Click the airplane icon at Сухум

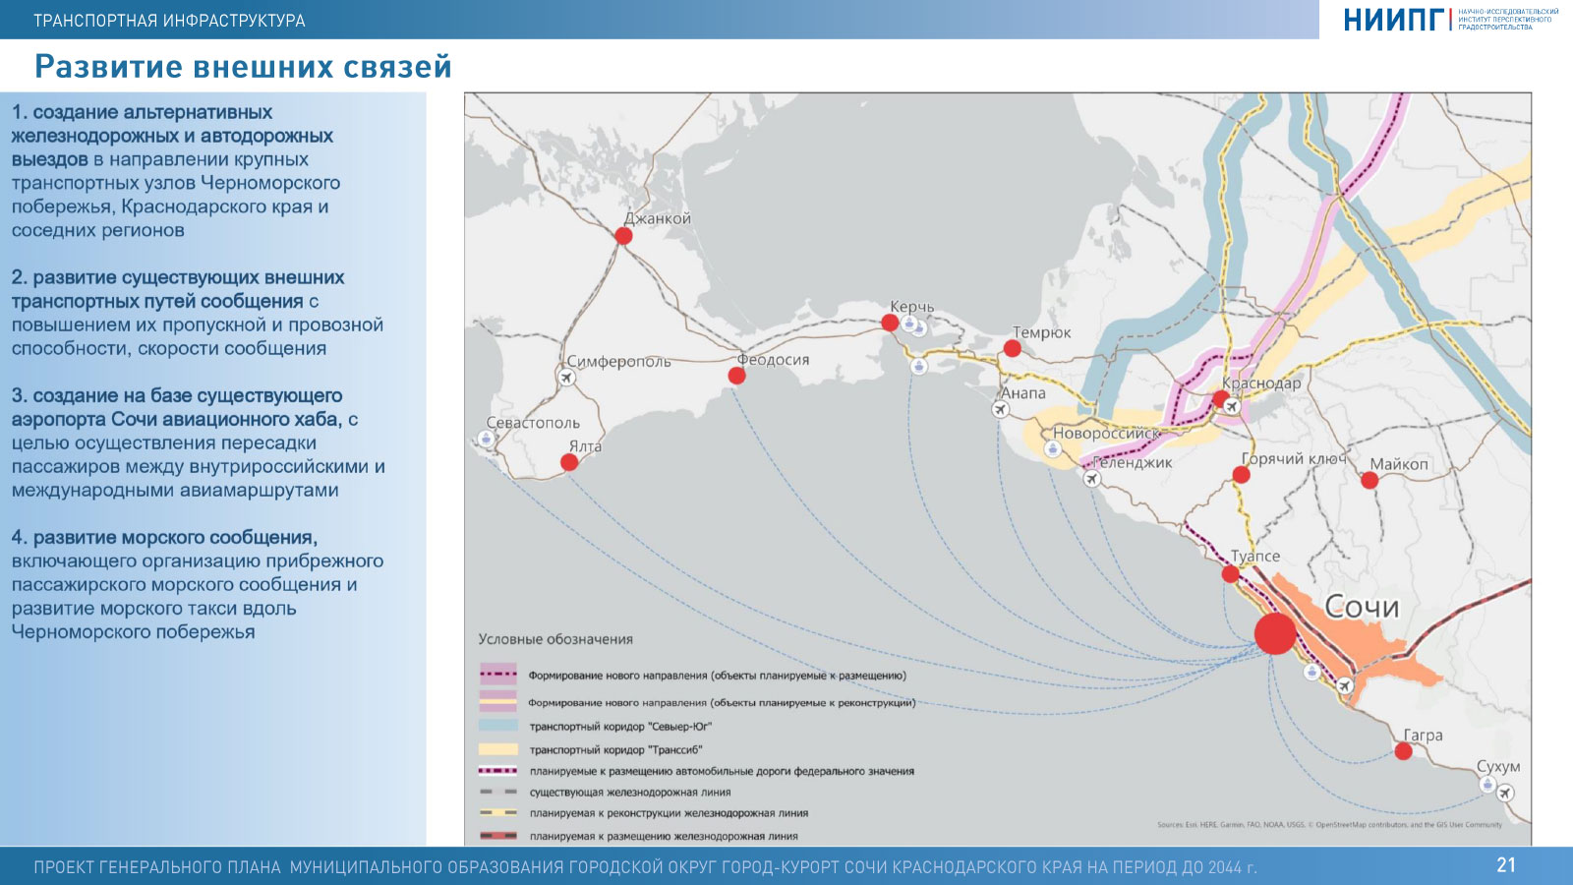coord(1505,793)
